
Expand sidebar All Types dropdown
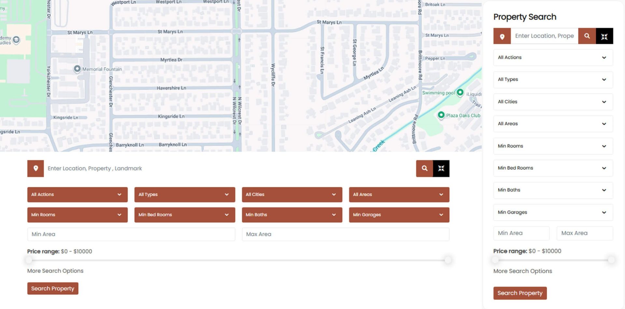[553, 80]
